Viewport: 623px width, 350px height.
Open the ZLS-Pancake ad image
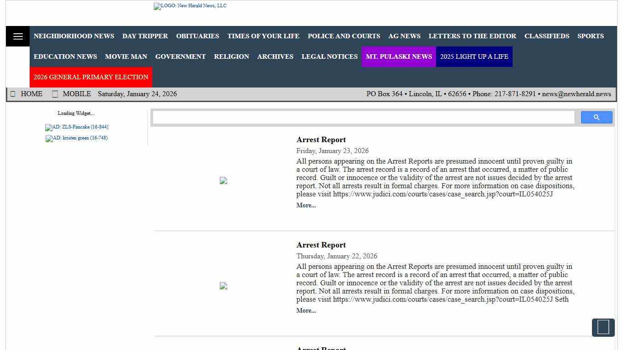click(x=77, y=127)
